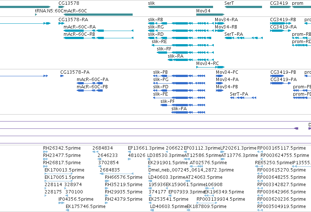Click EST EP13661.3prime
311x212 pixels.
pyautogui.click(x=129, y=152)
